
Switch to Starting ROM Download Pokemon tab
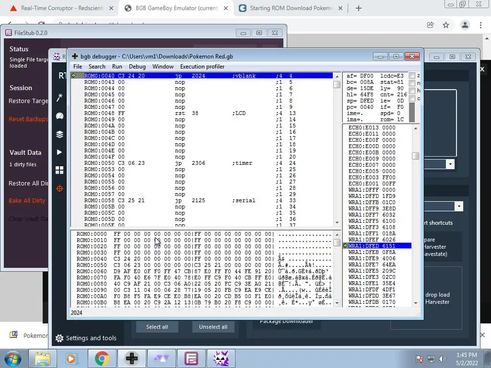point(291,8)
